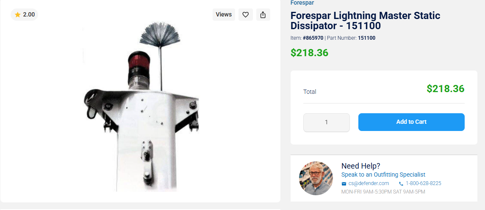Open the share icon button

tap(263, 14)
